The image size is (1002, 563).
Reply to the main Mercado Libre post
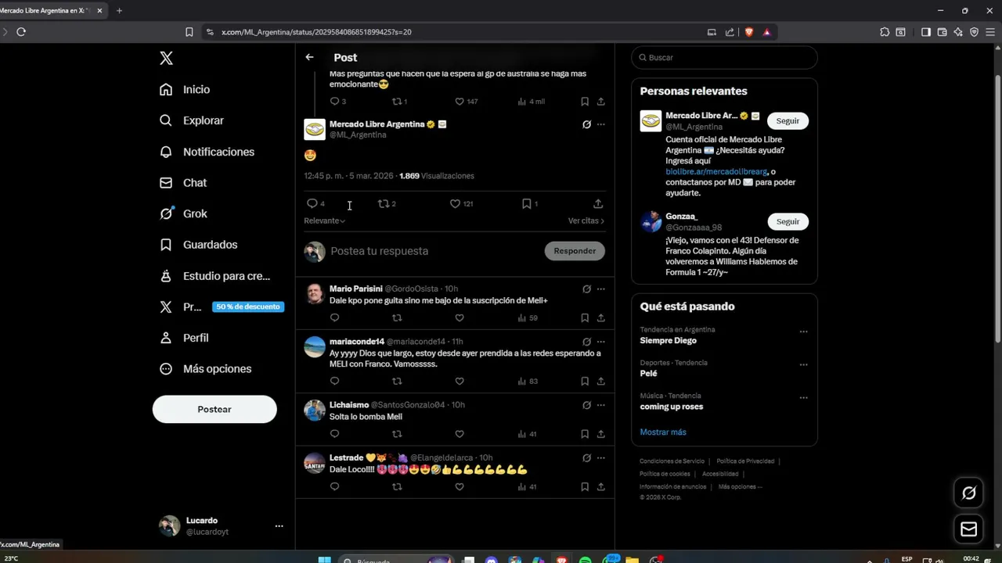(x=312, y=203)
